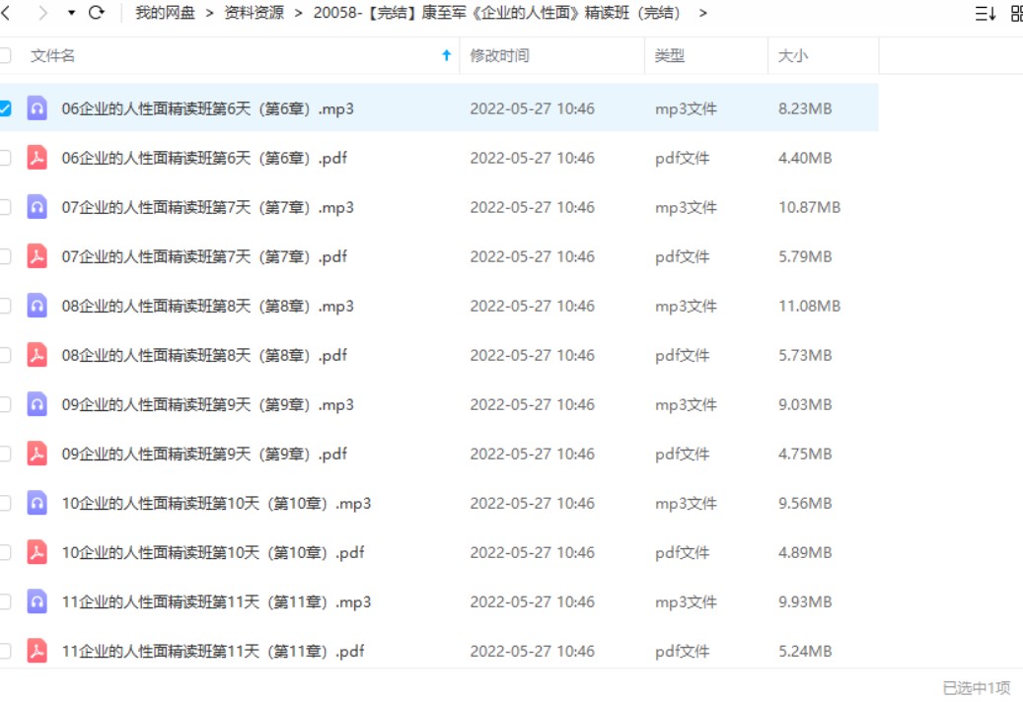This screenshot has width=1023, height=702.
Task: Uncheck the 06 第6章 mp3 file checkbox
Action: [5, 108]
